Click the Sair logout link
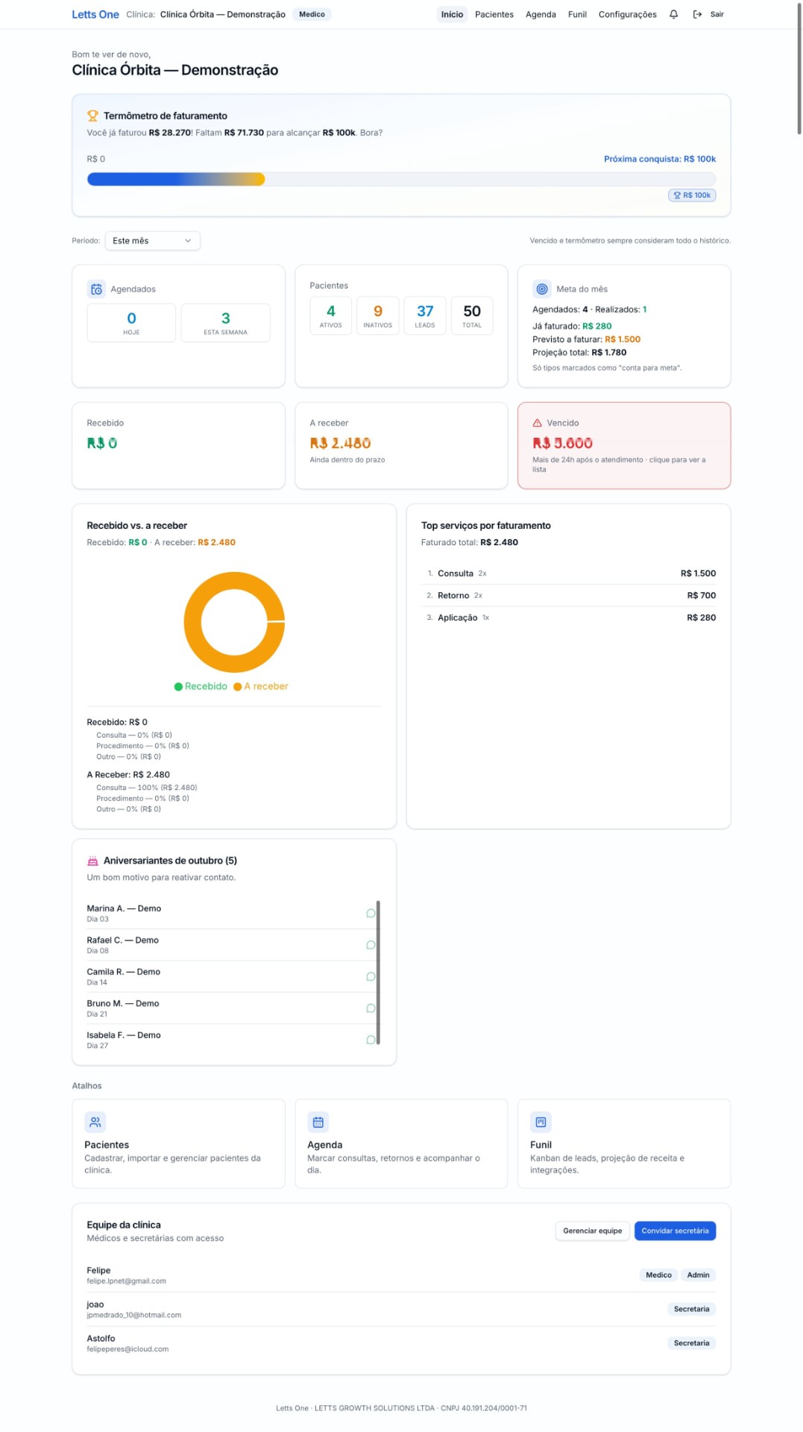803x1432 pixels. click(717, 14)
